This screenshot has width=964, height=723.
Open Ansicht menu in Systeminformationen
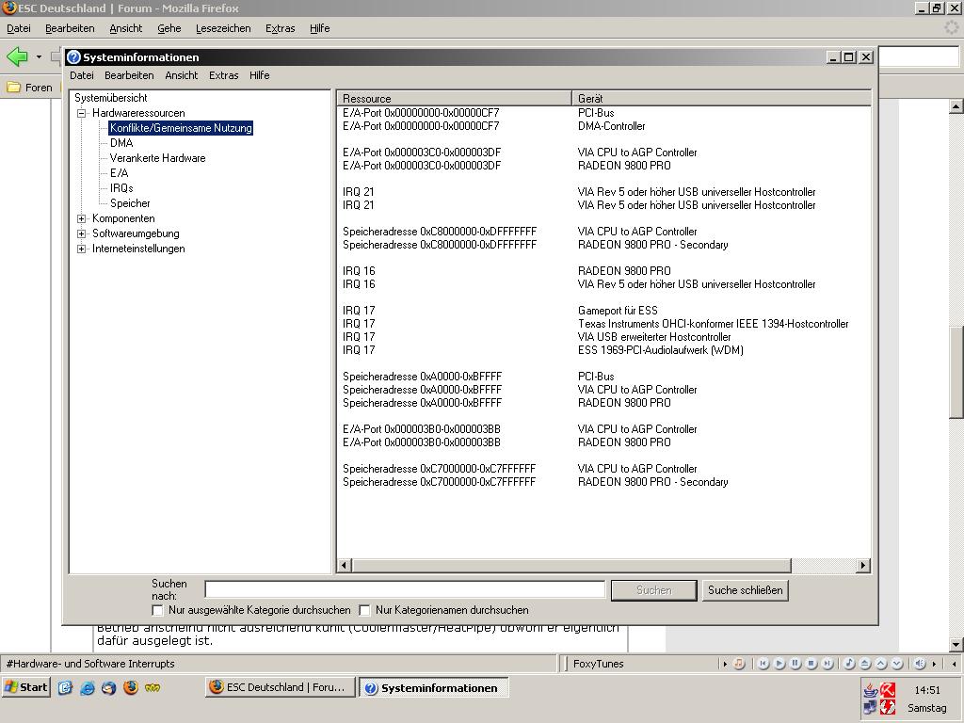pyautogui.click(x=182, y=75)
